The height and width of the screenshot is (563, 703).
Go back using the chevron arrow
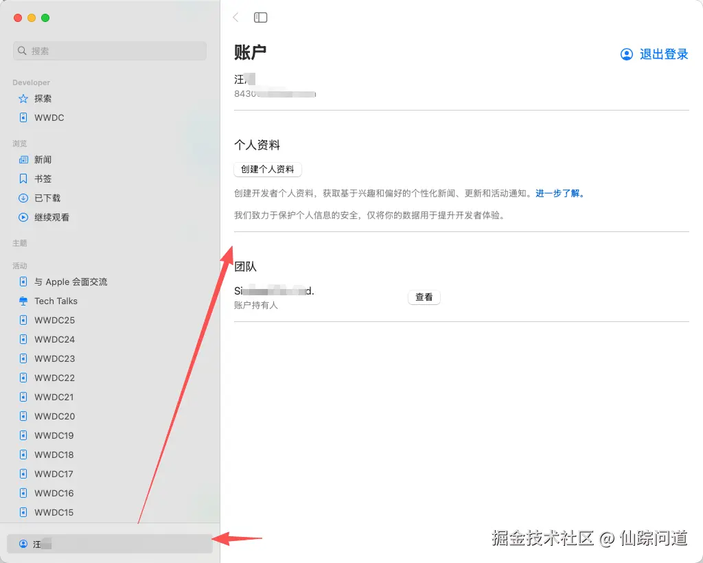tap(236, 17)
